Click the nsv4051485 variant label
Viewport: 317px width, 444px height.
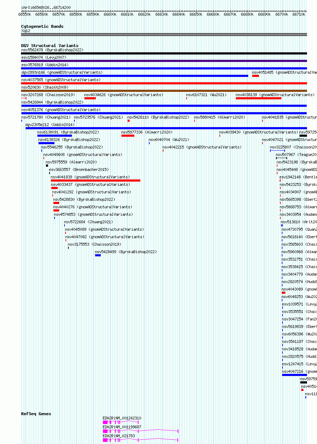(284, 72)
